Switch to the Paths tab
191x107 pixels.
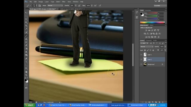click(x=155, y=40)
